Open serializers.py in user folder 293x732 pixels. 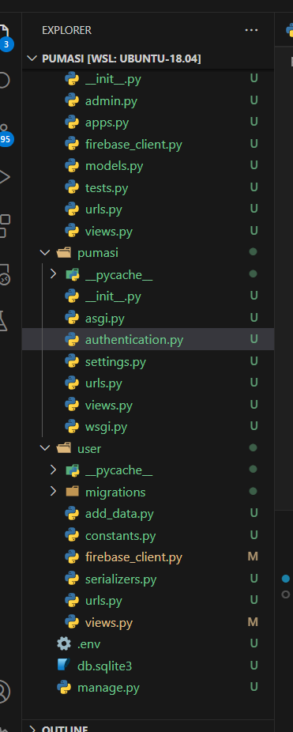point(148,579)
